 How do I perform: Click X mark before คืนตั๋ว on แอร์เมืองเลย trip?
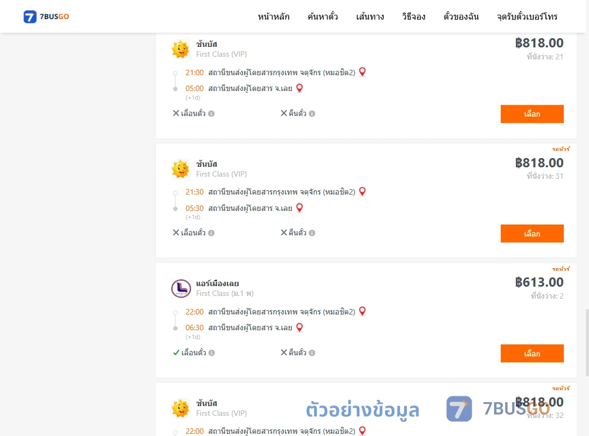284,352
